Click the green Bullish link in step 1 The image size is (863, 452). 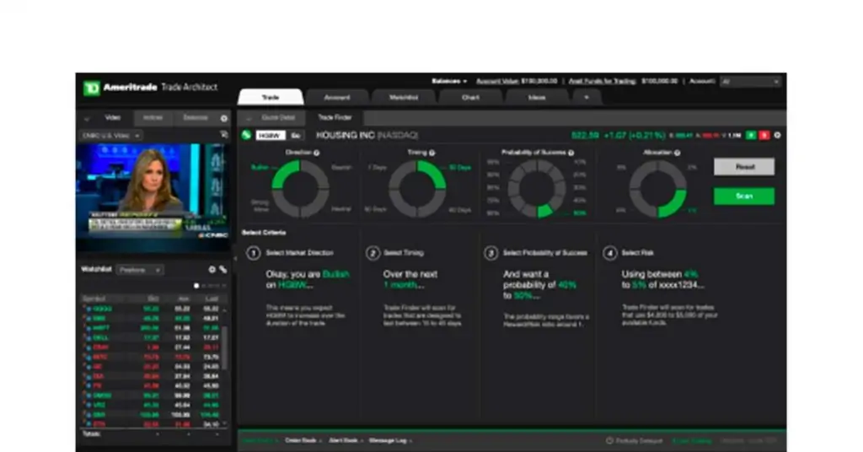[x=335, y=274]
